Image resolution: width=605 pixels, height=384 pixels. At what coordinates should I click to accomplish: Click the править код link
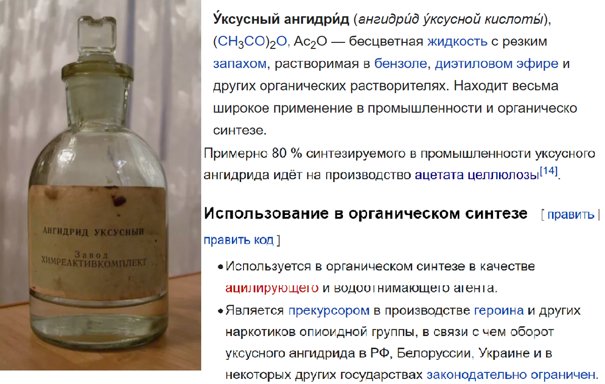point(238,239)
